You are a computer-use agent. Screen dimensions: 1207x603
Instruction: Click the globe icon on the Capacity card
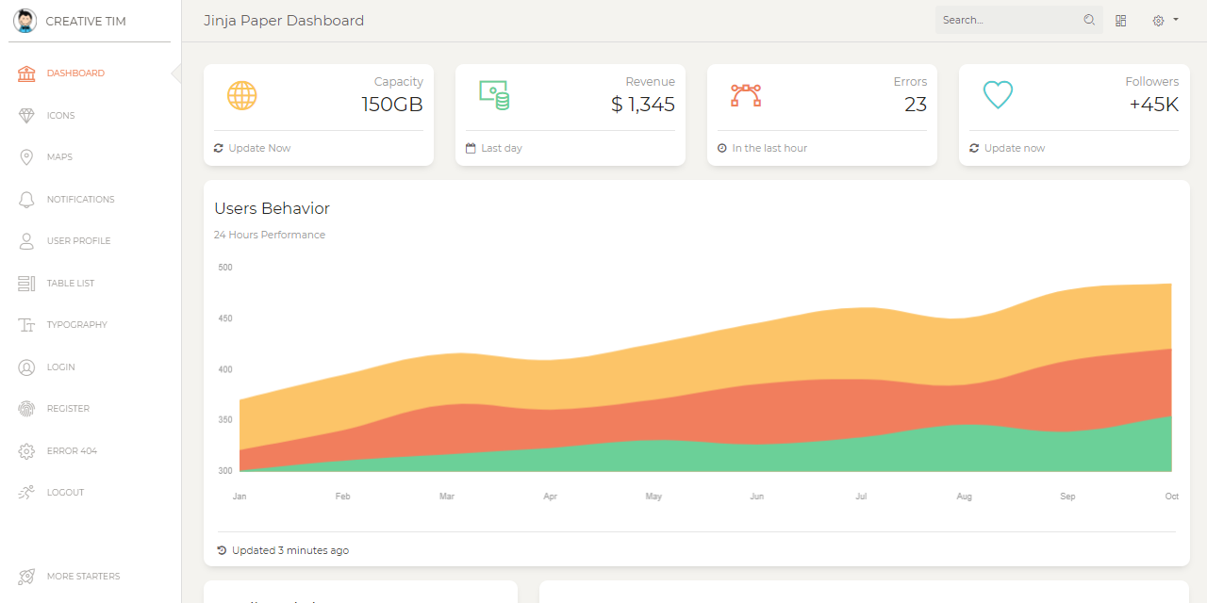[x=241, y=95]
